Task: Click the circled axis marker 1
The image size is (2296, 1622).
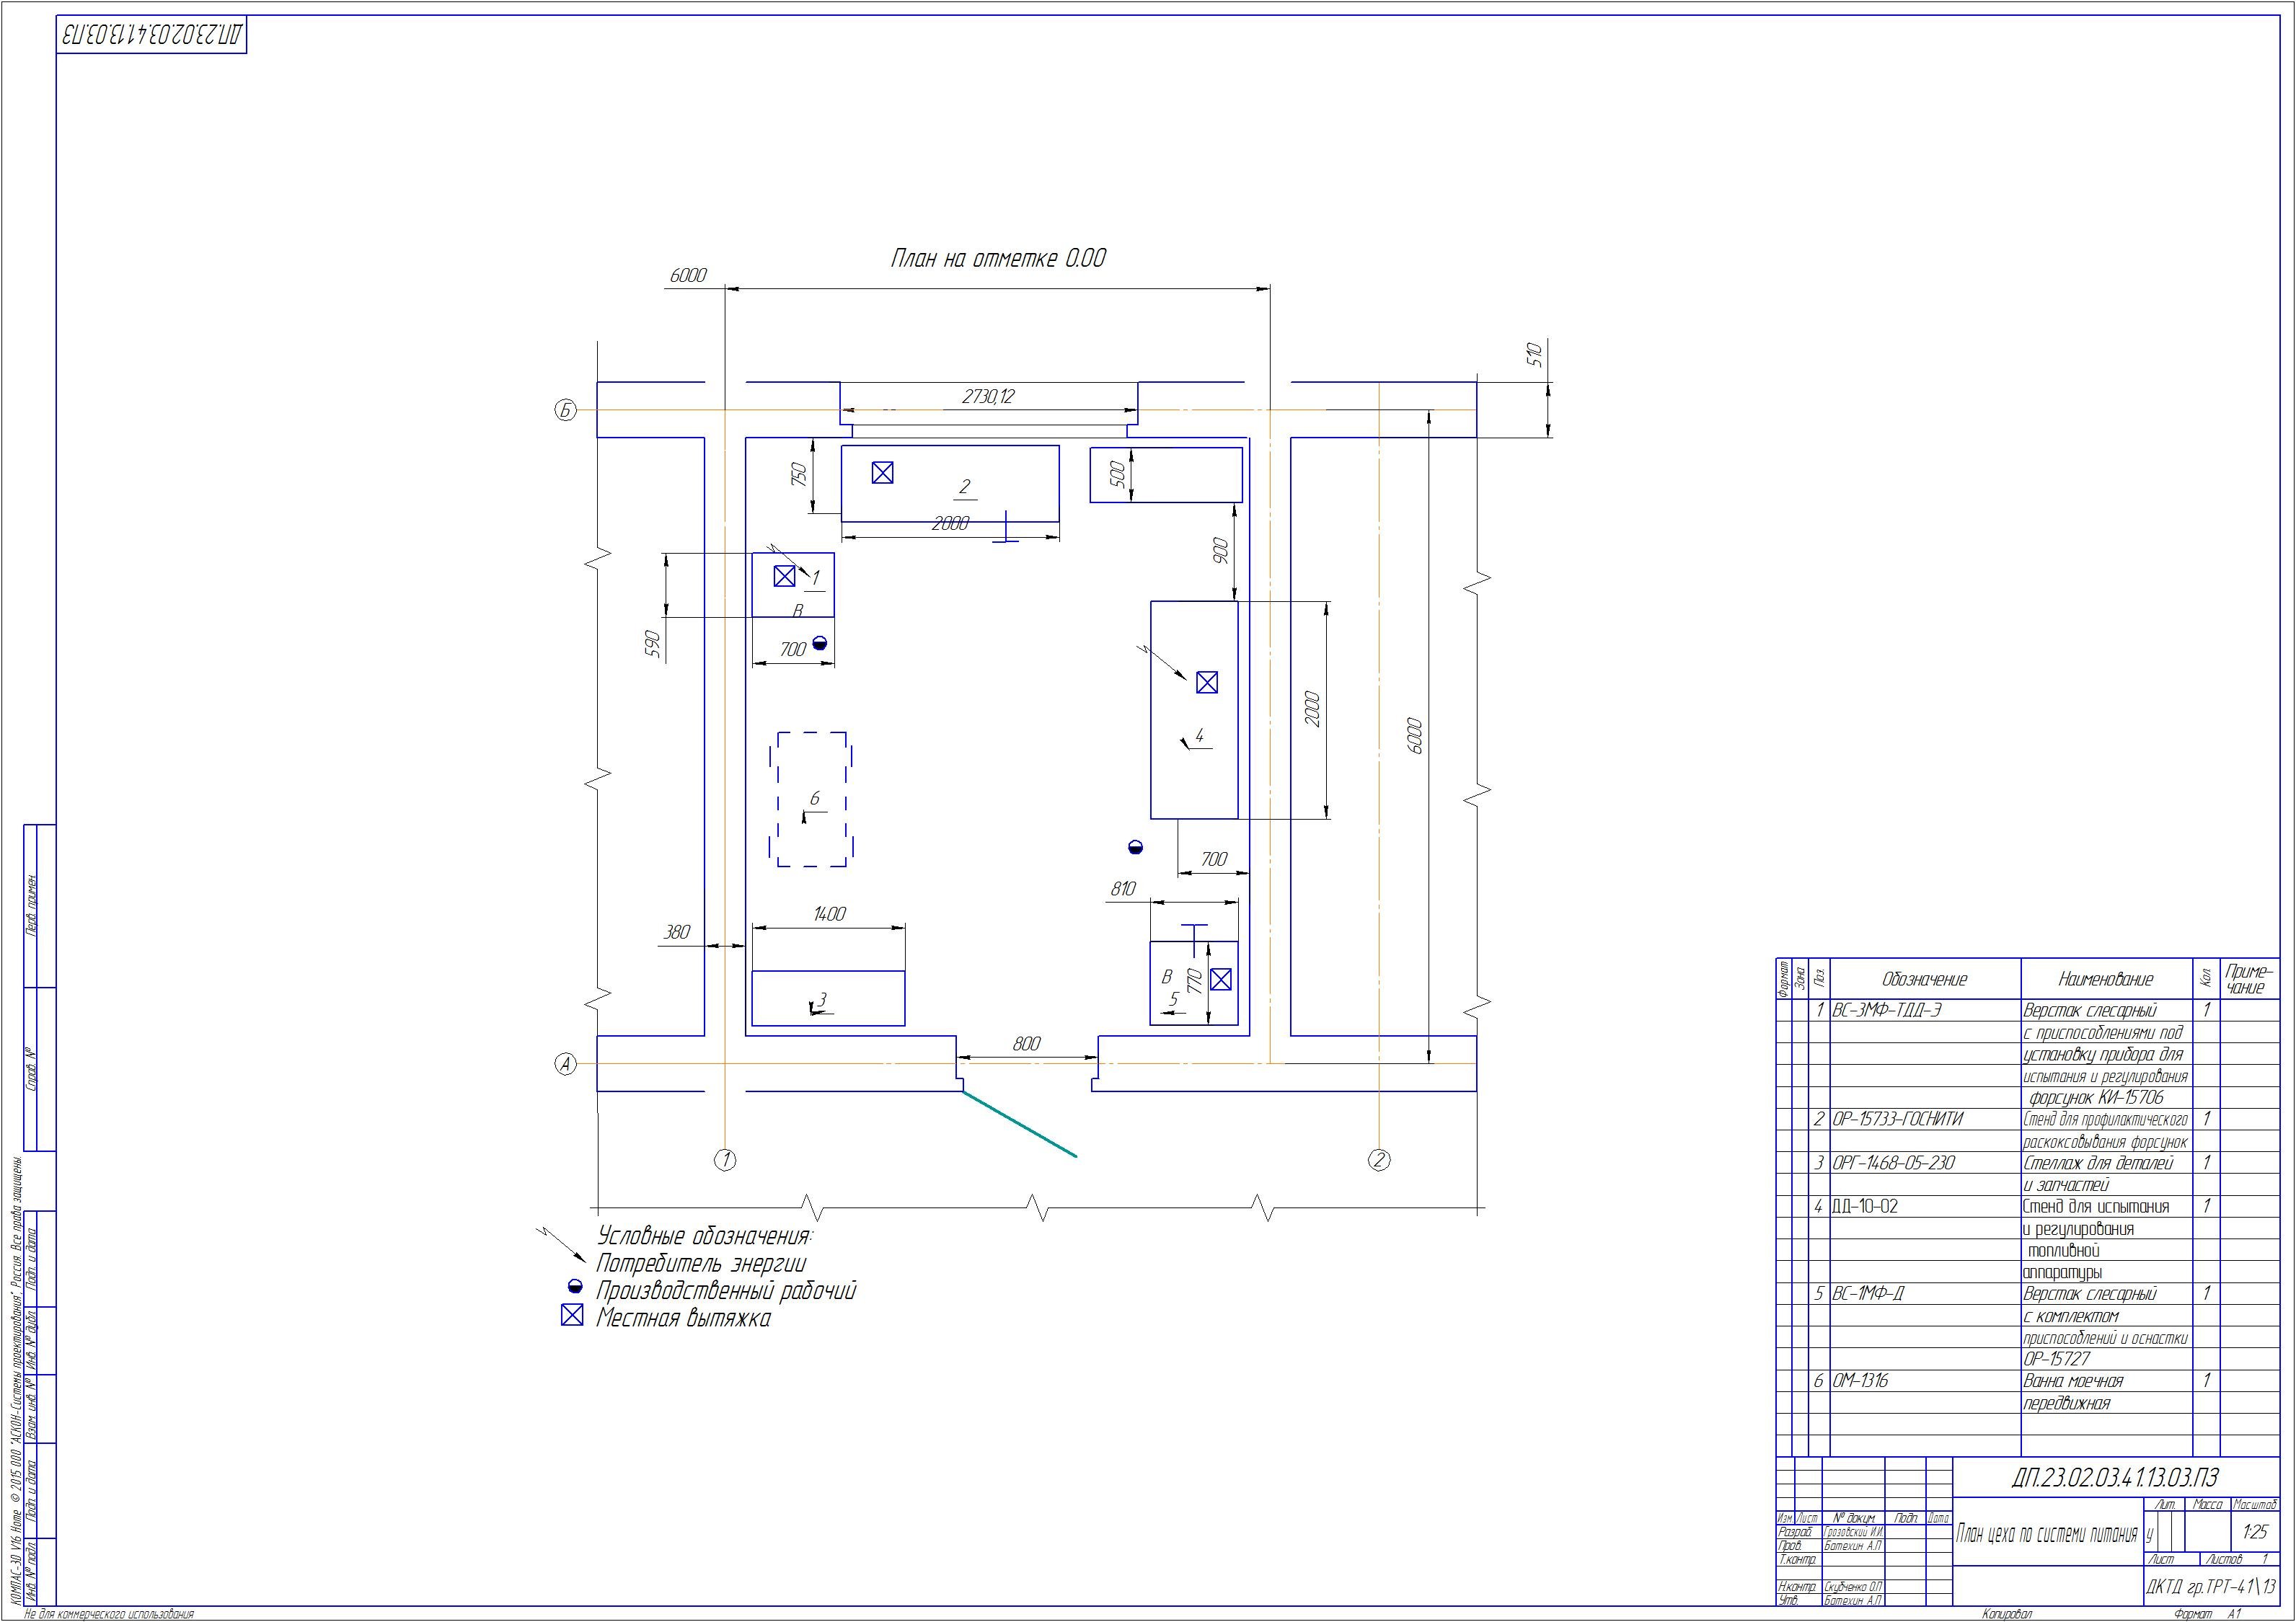Action: pos(725,1160)
